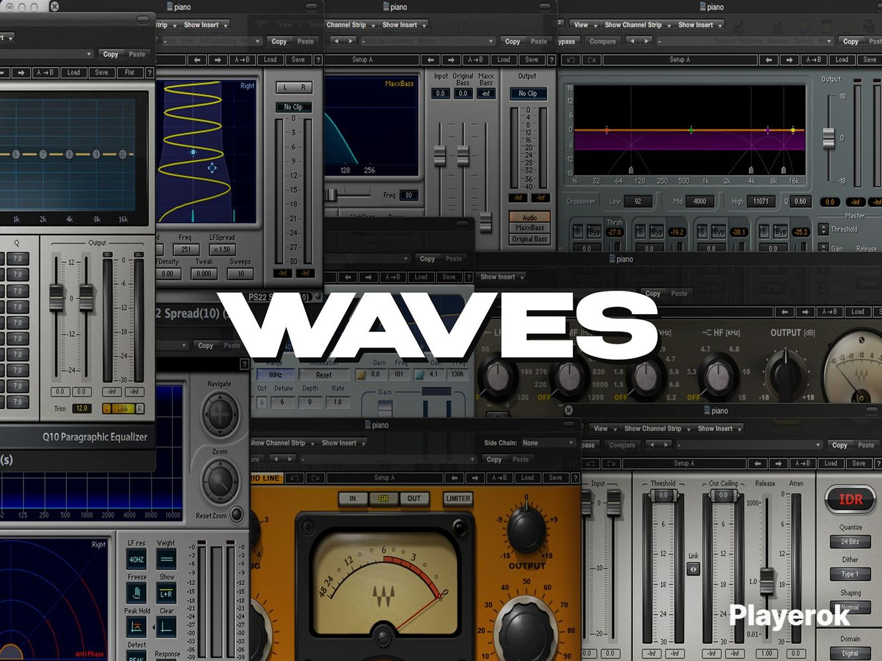Screen dimensions: 882x661
Task: Toggle the red IDR button
Action: click(x=850, y=500)
